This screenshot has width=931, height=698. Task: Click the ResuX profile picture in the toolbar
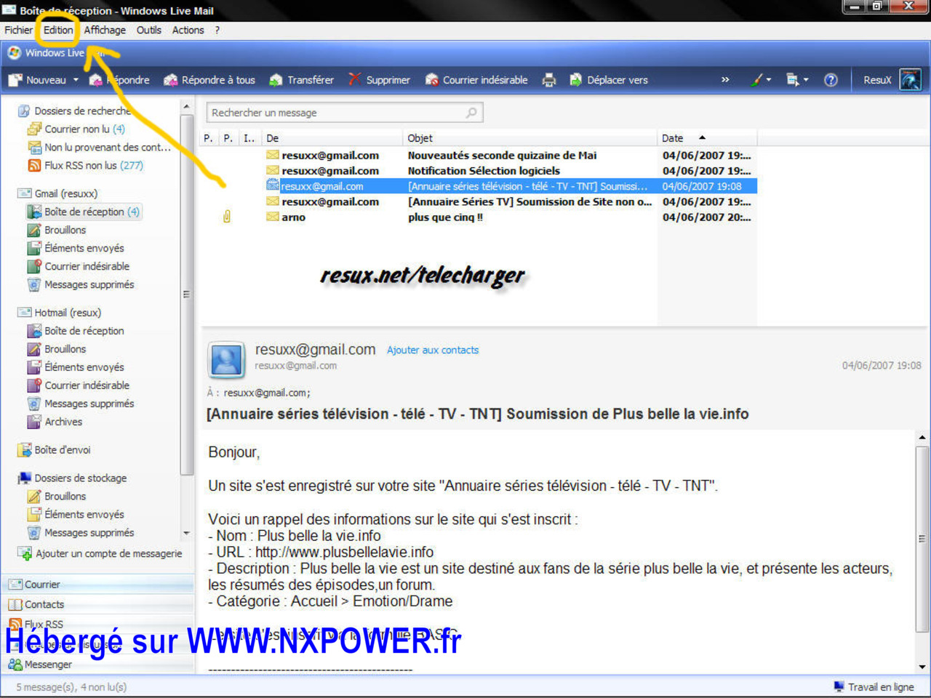tap(911, 80)
